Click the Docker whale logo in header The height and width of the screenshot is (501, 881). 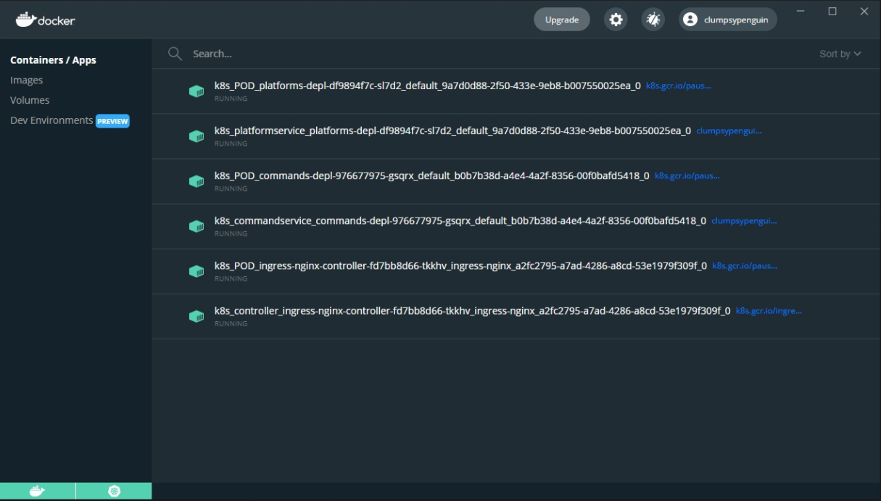pos(45,20)
